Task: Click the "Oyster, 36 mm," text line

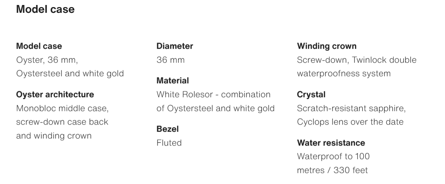Action: click(47, 60)
